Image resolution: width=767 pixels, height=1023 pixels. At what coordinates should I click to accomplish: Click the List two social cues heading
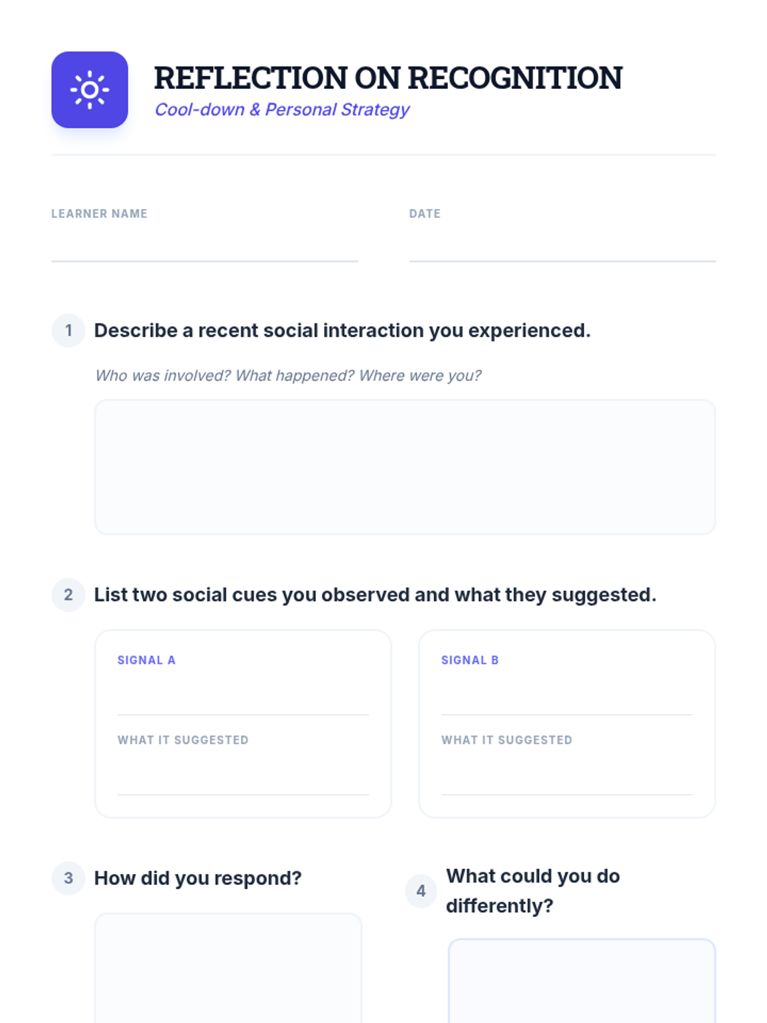[375, 595]
